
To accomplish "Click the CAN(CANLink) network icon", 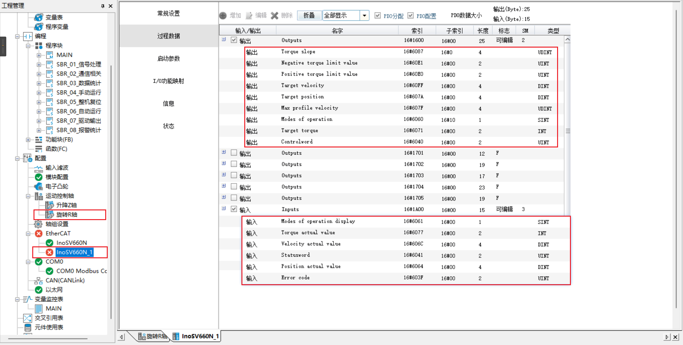I will 39,281.
